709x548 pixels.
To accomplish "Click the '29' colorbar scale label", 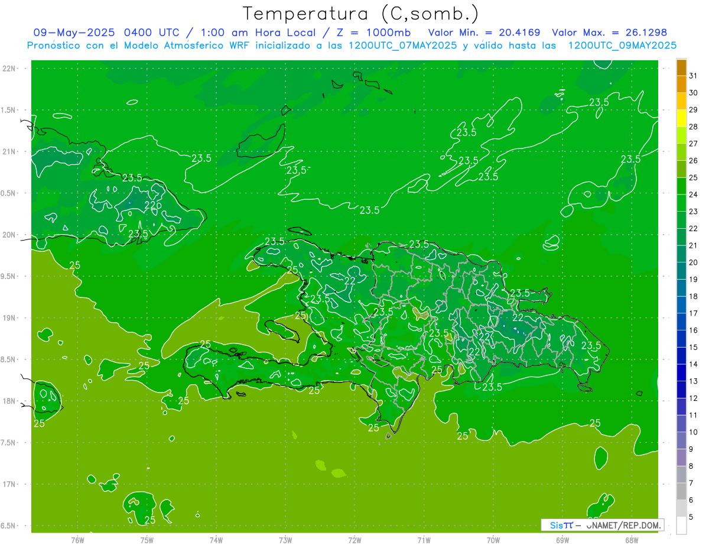I will click(x=694, y=109).
